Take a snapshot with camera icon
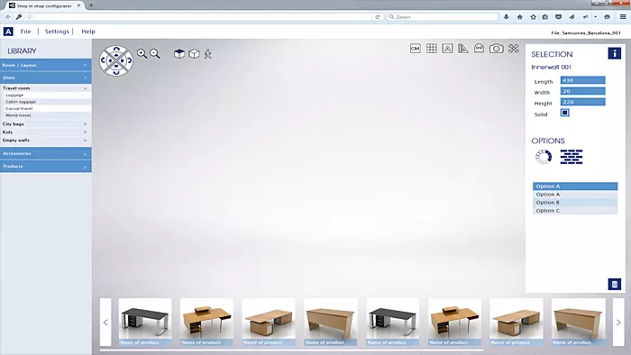 coord(496,49)
